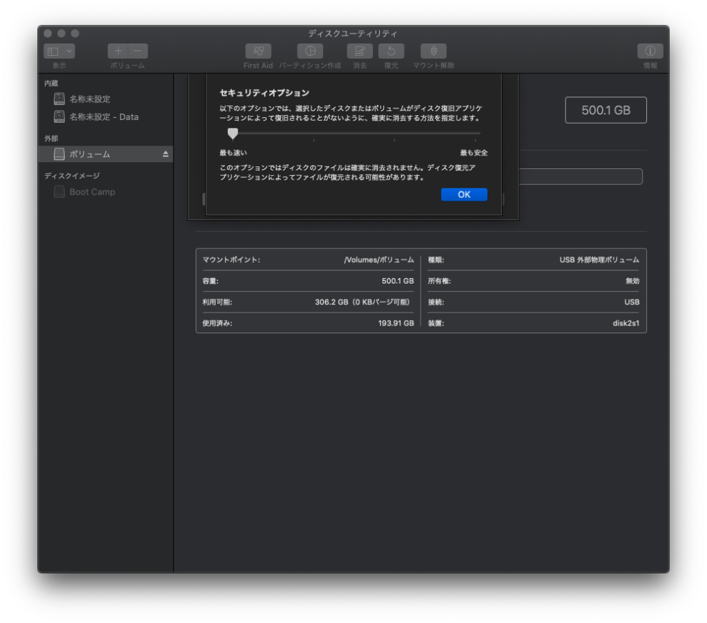Image resolution: width=707 pixels, height=623 pixels.
Task: Open the 表示 view options dropdown arrow
Action: point(69,51)
